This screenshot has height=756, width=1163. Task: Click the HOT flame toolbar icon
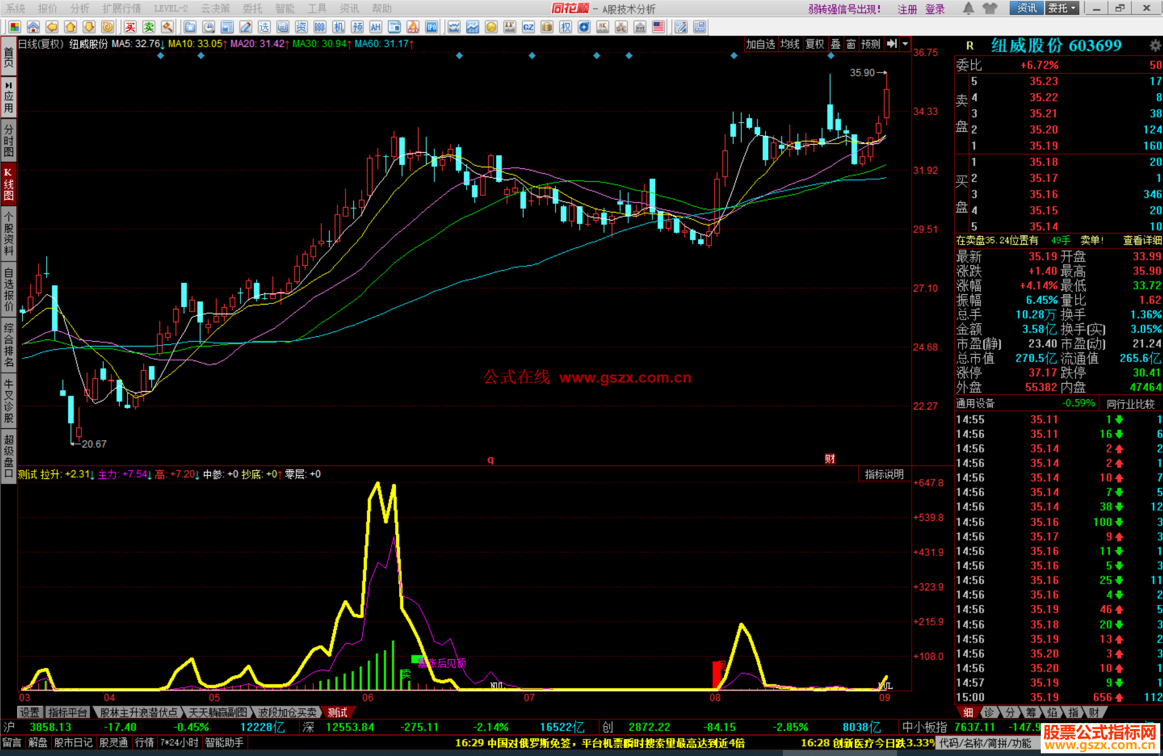413,27
